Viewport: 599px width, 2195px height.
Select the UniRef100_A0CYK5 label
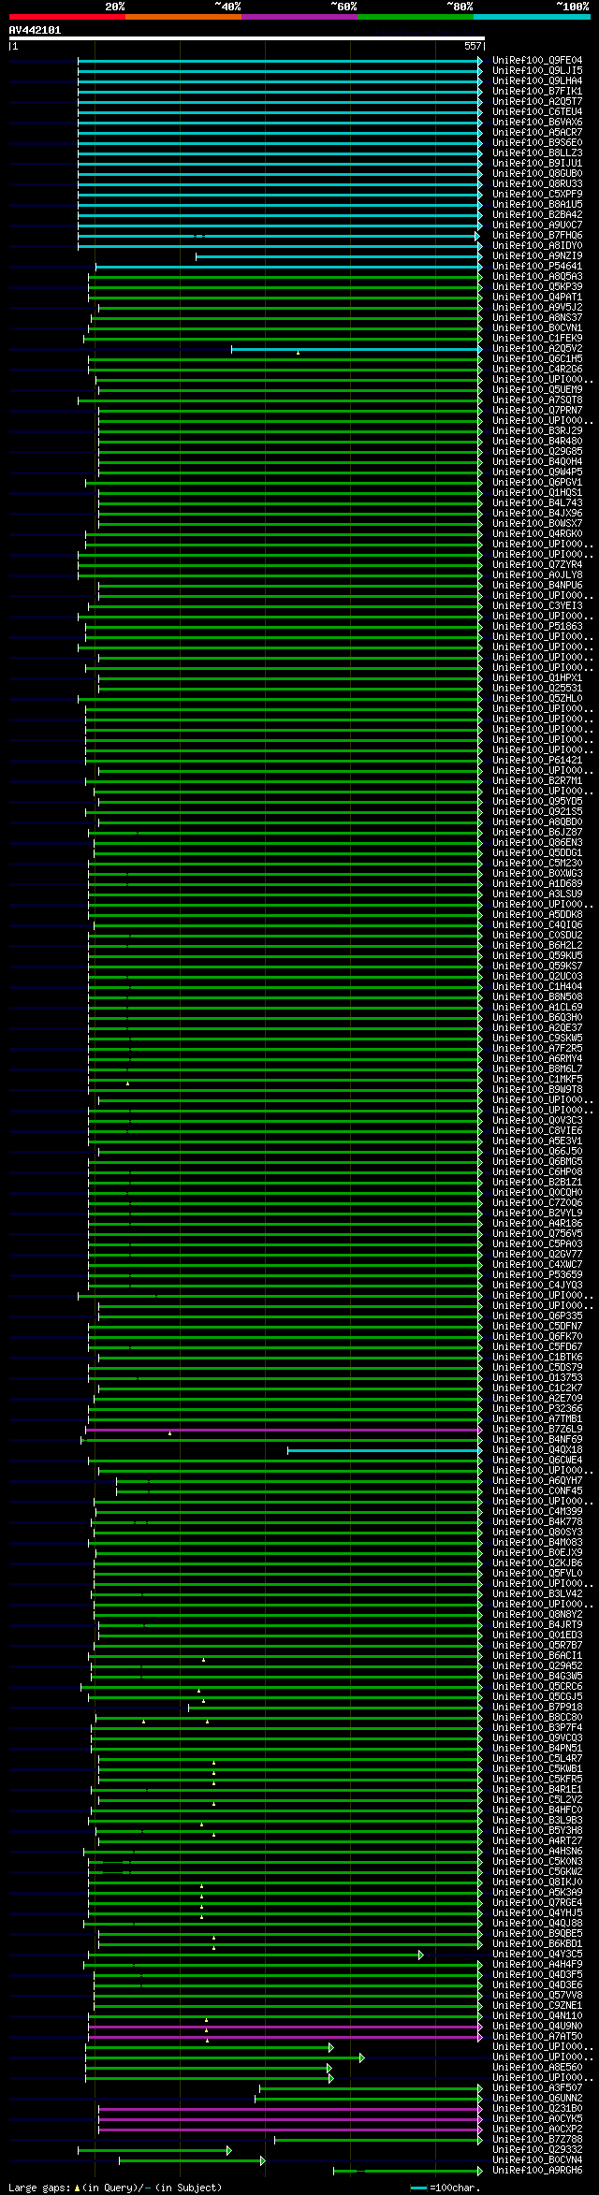coord(537,2119)
